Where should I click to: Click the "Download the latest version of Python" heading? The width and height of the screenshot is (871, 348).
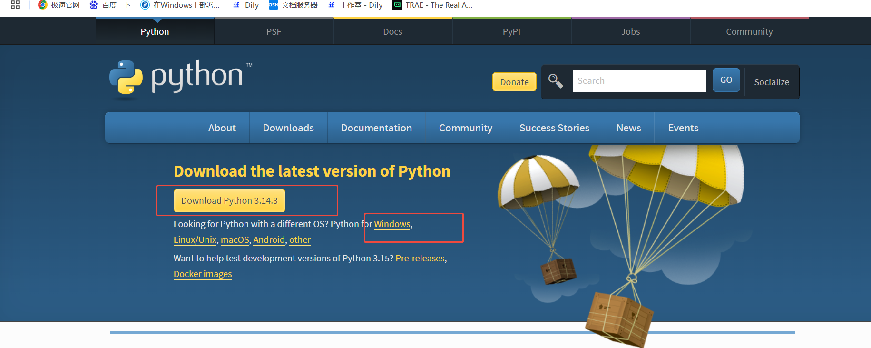312,171
